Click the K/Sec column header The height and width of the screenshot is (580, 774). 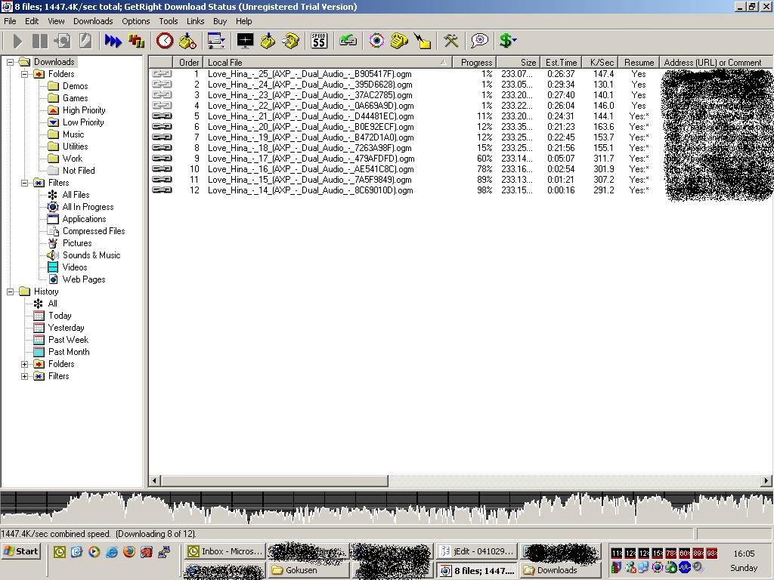602,63
